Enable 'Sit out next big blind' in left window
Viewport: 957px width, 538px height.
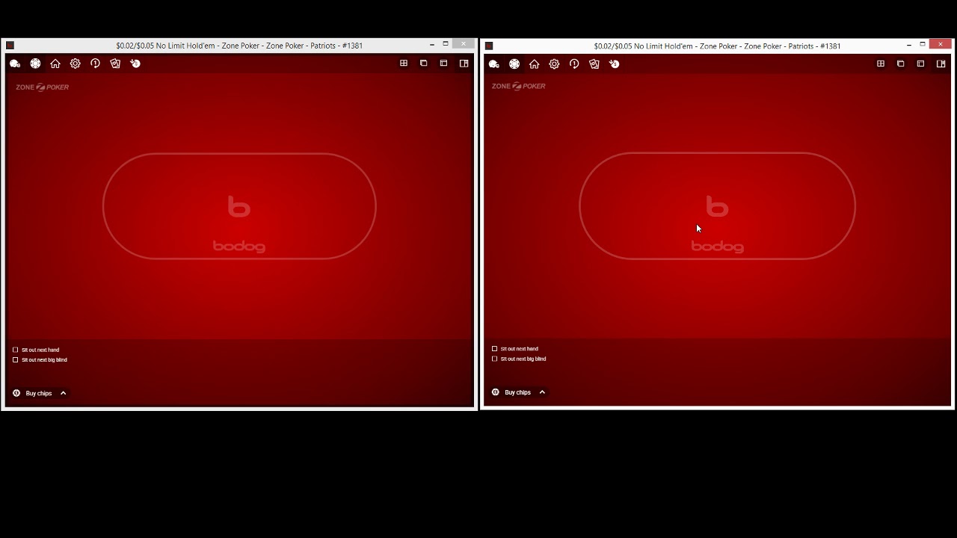[15, 360]
